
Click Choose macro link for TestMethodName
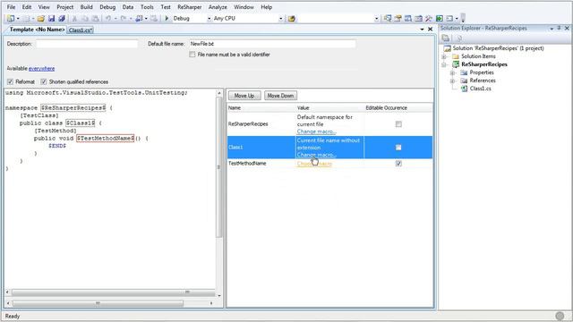tap(314, 164)
